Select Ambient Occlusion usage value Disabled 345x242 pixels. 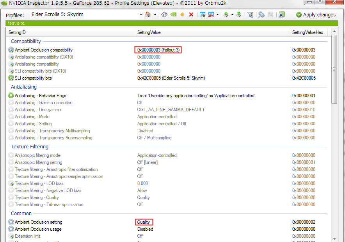tap(145, 229)
